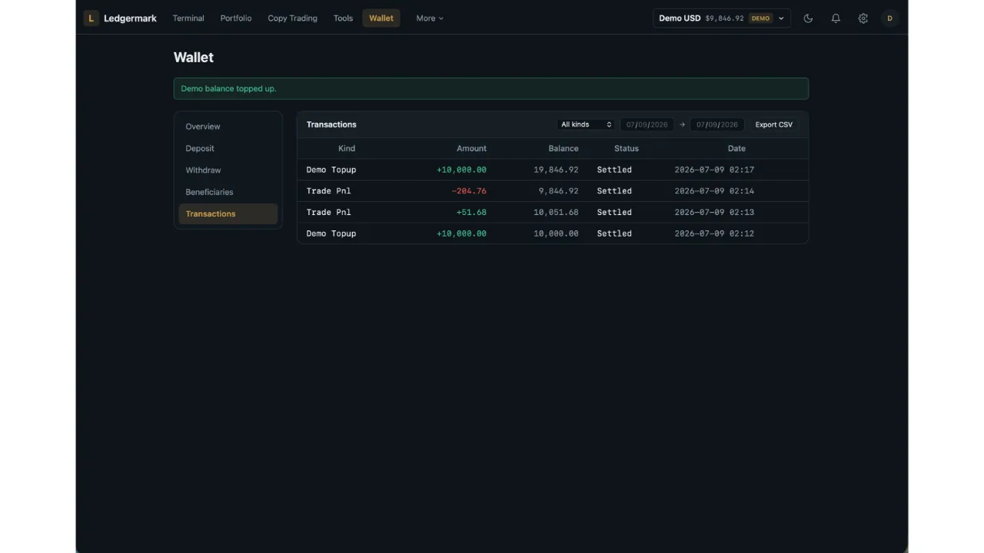Select Transactions in wallet sidebar
Screen dimensions: 984x553
(x=228, y=214)
